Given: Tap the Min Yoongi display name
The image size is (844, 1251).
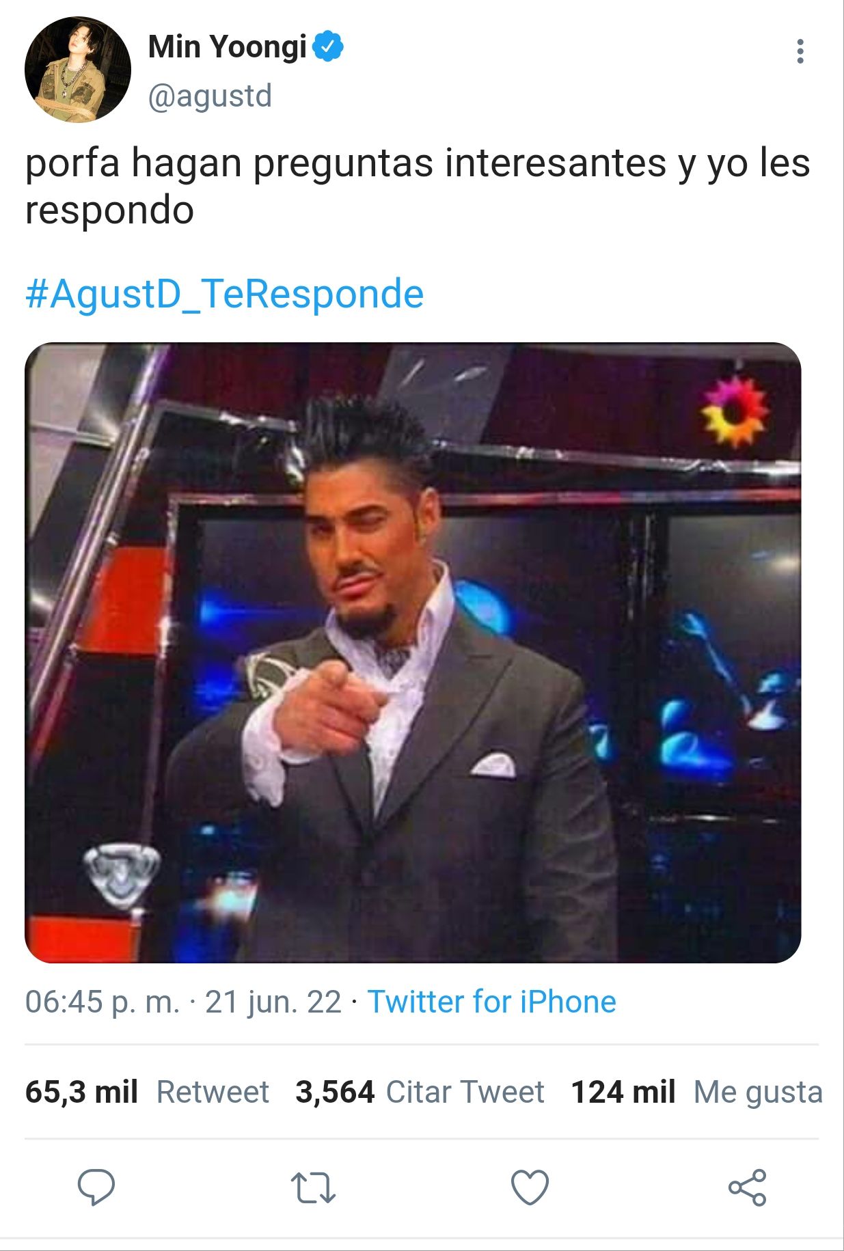Looking at the screenshot, I should point(228,47).
